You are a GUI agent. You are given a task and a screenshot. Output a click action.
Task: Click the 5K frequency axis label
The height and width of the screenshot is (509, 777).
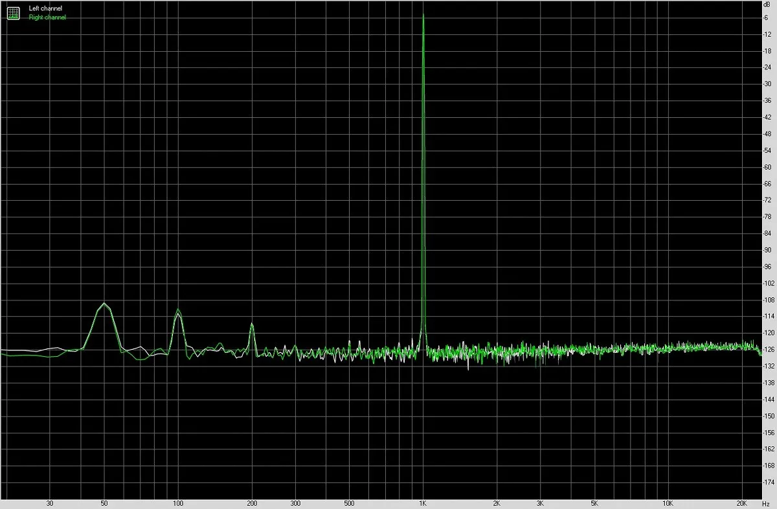coord(594,503)
